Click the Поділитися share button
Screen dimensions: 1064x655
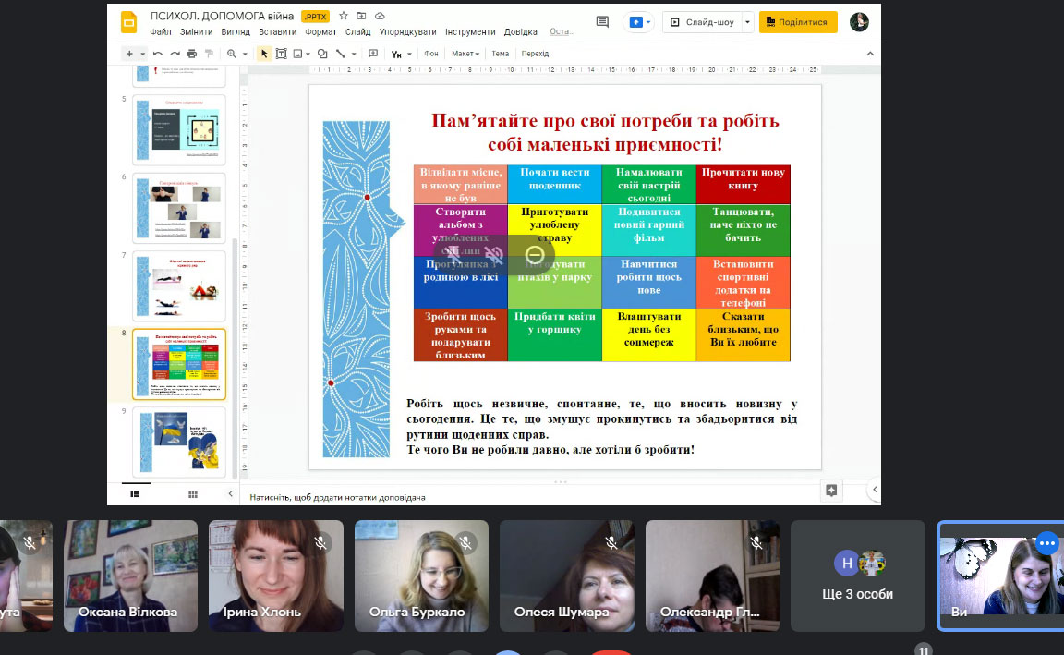click(798, 22)
